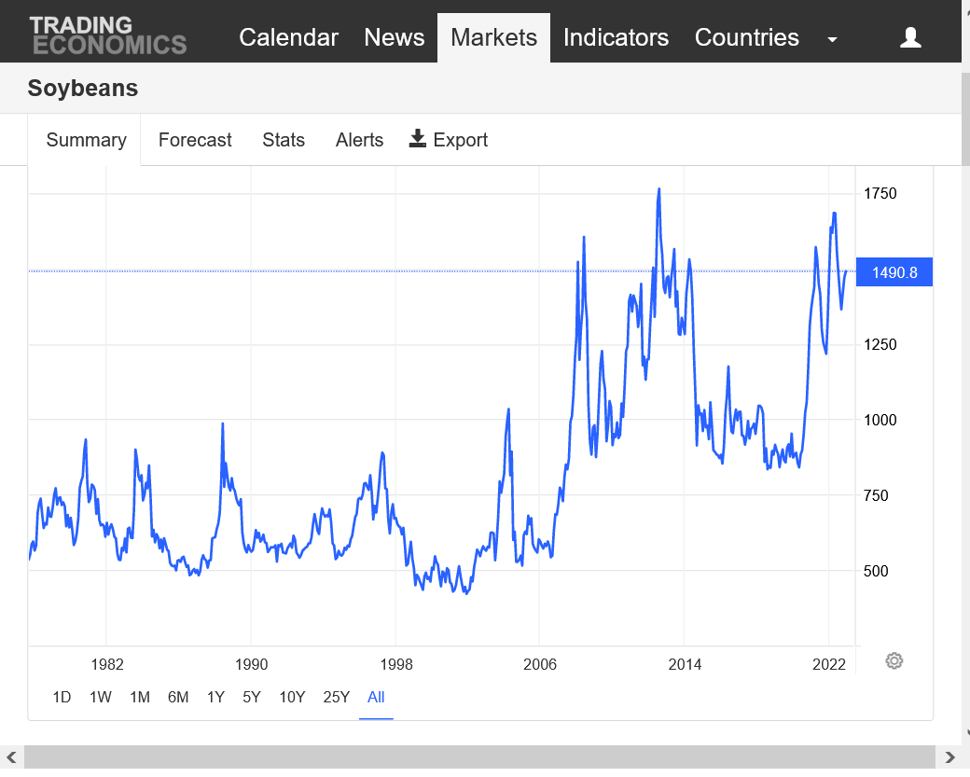Select the 5Y time range
The height and width of the screenshot is (777, 970).
coord(251,697)
